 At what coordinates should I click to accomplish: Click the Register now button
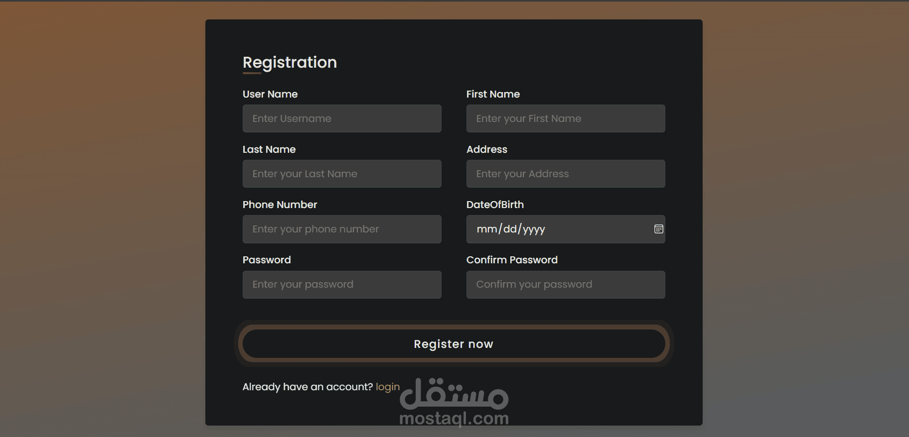[x=454, y=344]
